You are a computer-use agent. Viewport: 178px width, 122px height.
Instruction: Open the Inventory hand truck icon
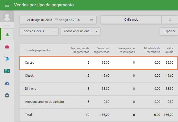(7, 59)
